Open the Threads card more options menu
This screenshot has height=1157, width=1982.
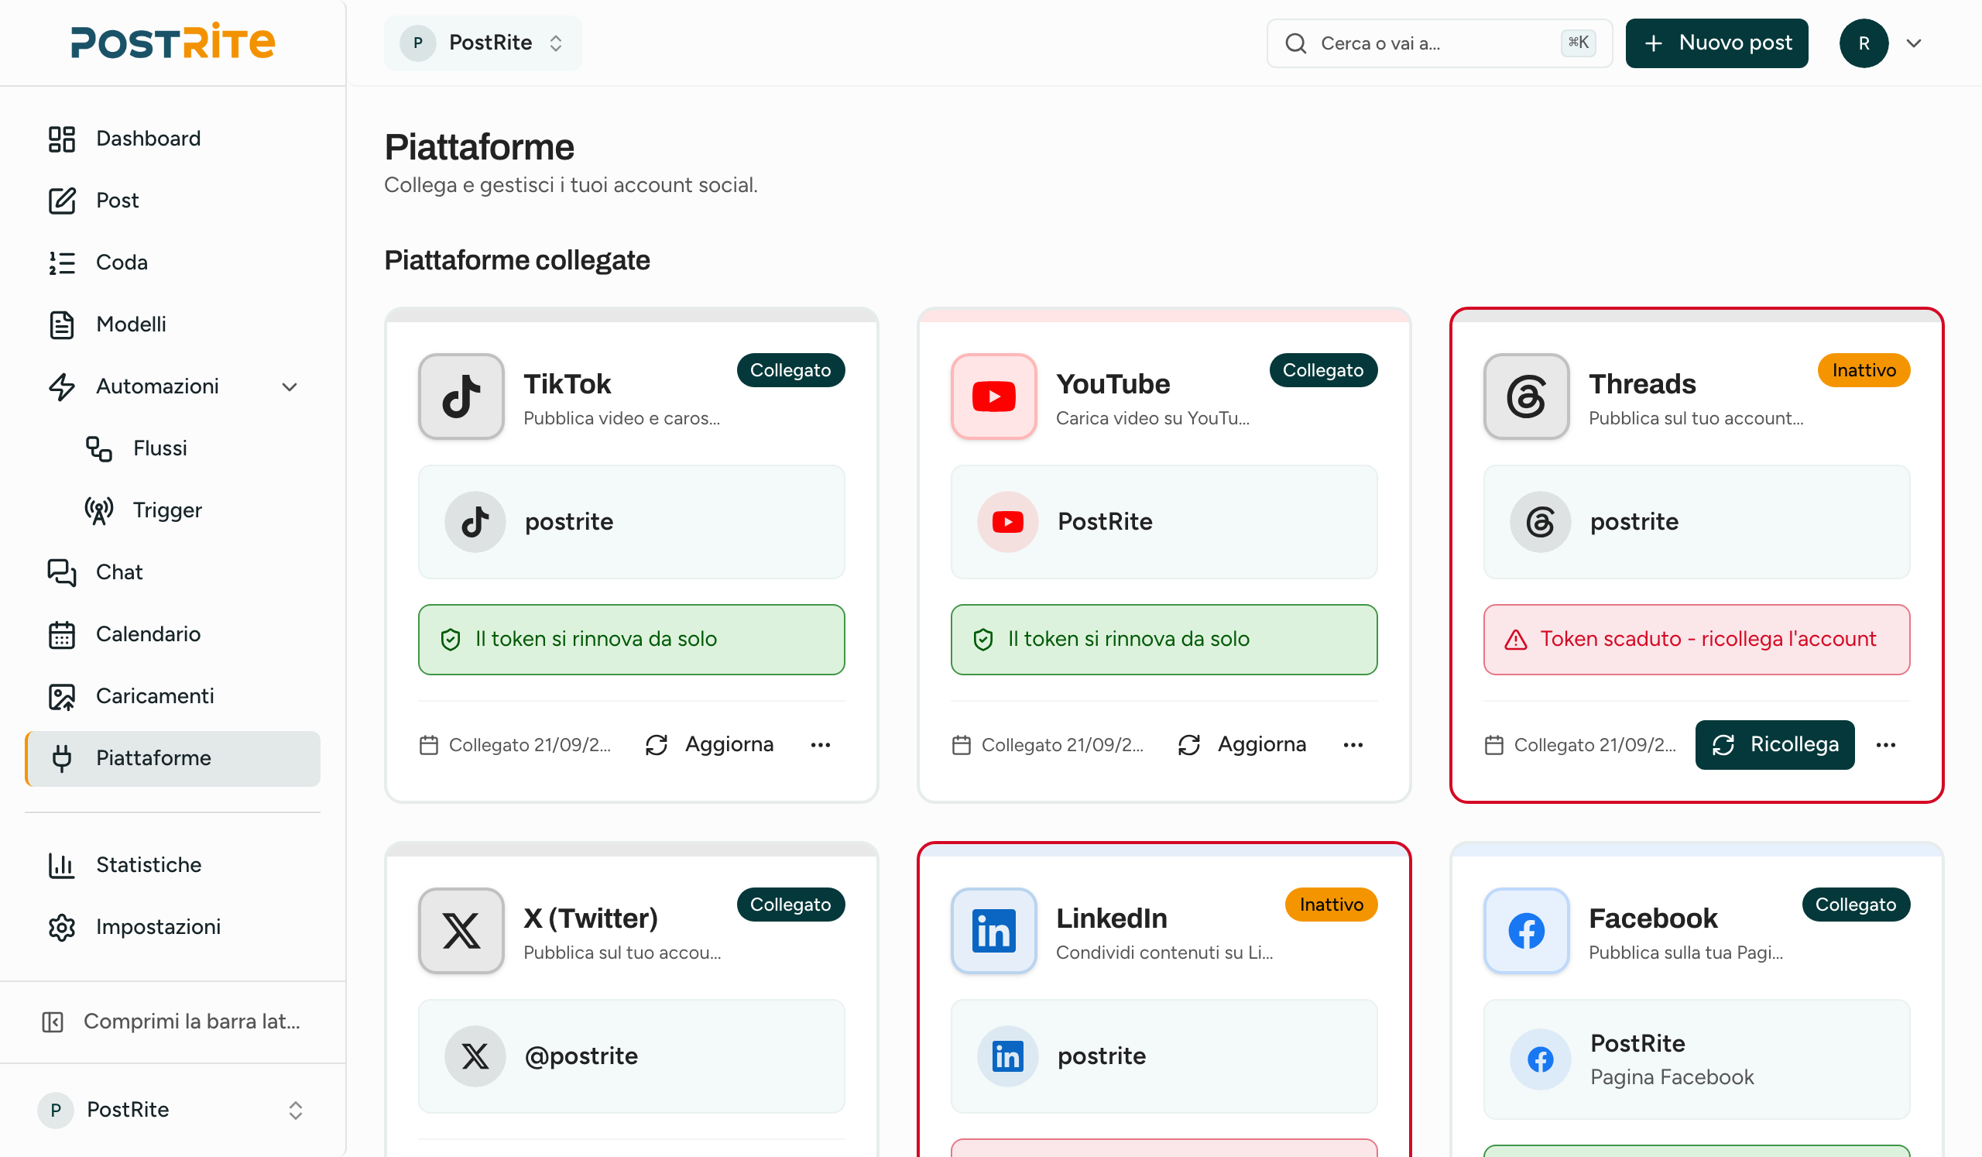pyautogui.click(x=1885, y=745)
